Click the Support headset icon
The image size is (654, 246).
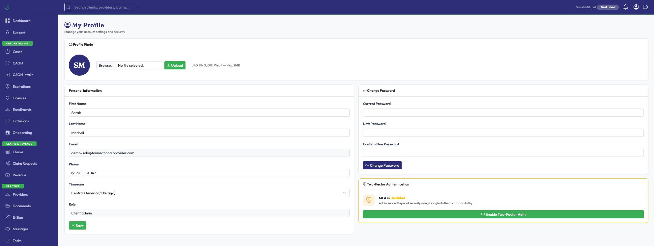(x=8, y=33)
